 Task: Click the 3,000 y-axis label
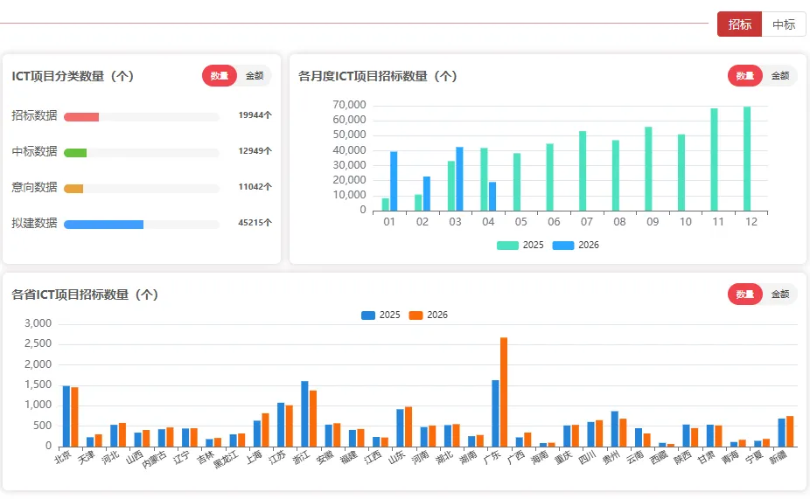tap(38, 323)
